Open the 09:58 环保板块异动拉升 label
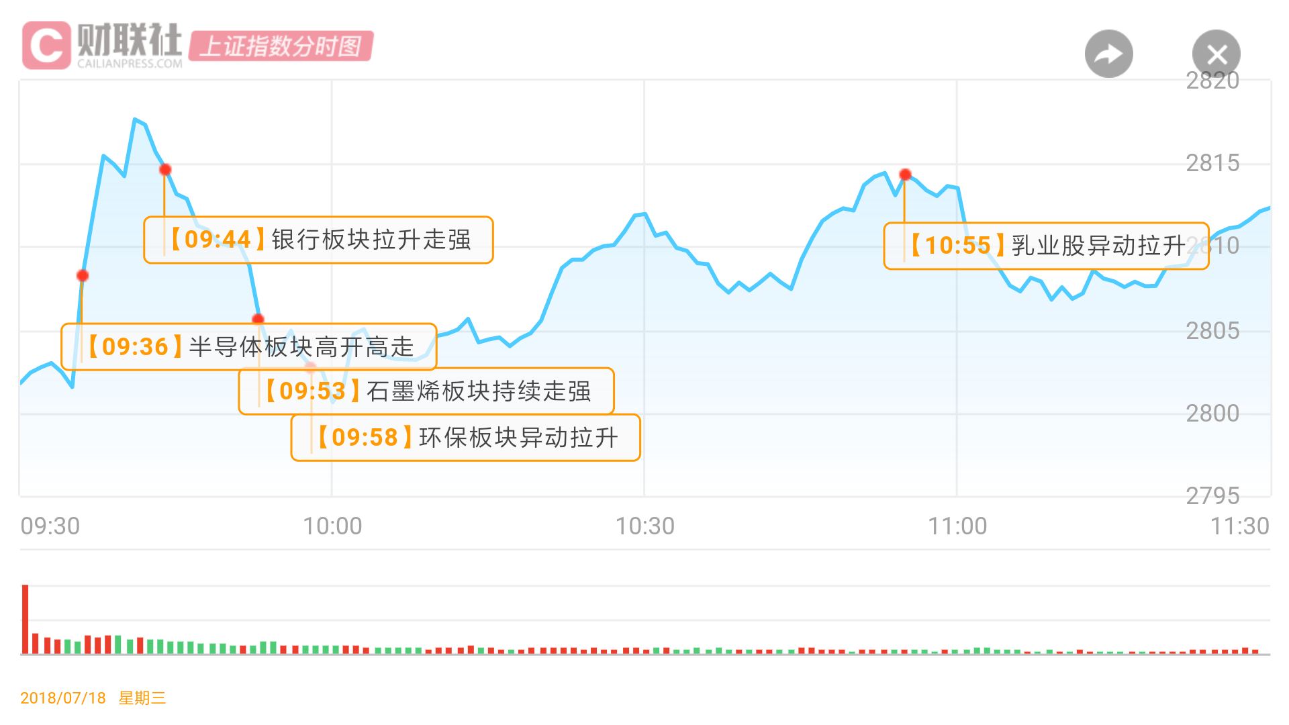1289x725 pixels. [x=466, y=438]
